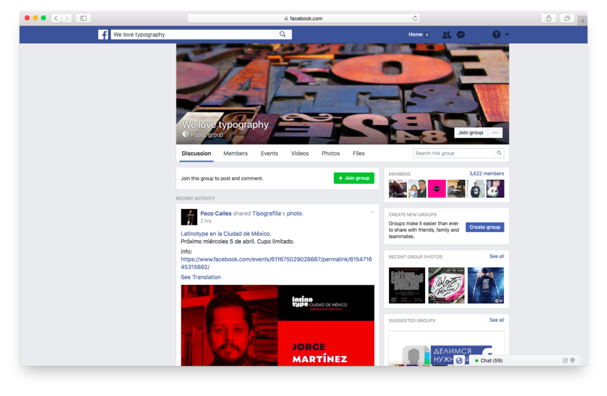Viewport: 607px width, 396px height.
Task: Click We love typography group title
Action: 225,124
